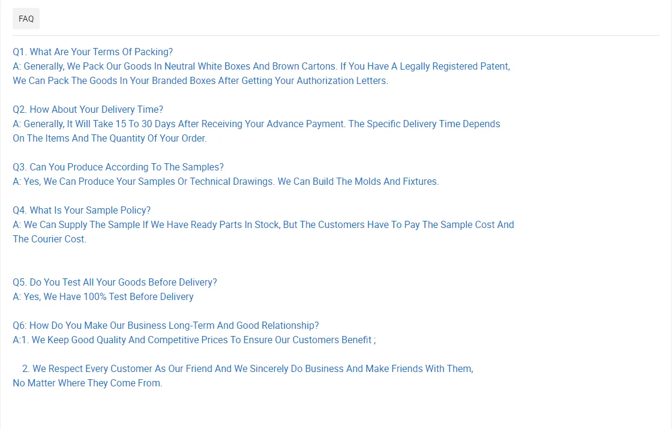This screenshot has width=672, height=429.
Task: Click question Q5 about testing goods before delivery
Action: [x=115, y=282]
